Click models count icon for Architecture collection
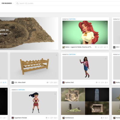This screenshot has height=120, width=120. tap(101, 118)
